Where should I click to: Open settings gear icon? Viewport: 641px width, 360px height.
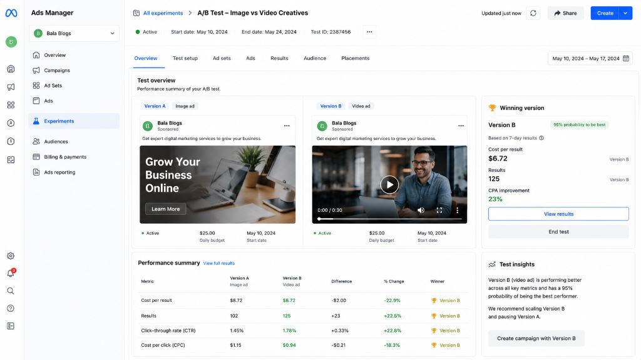[x=11, y=256]
